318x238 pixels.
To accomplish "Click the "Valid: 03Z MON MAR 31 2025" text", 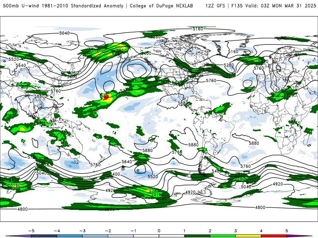I will tap(281, 6).
